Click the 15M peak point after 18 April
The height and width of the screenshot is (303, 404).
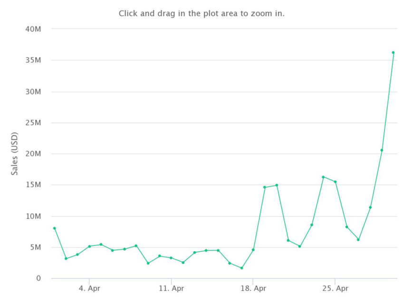[x=277, y=185]
